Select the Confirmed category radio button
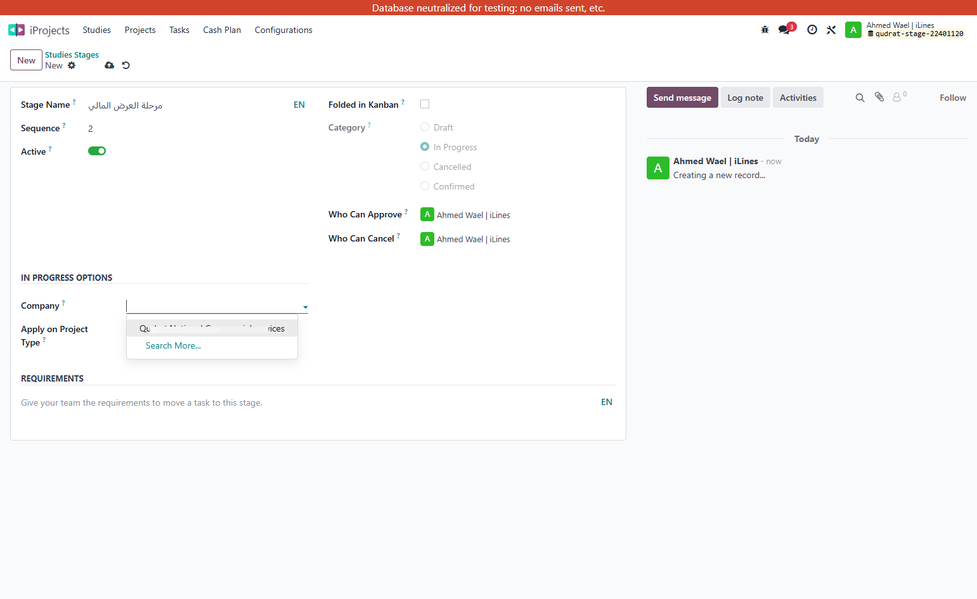This screenshot has height=599, width=977. click(425, 186)
